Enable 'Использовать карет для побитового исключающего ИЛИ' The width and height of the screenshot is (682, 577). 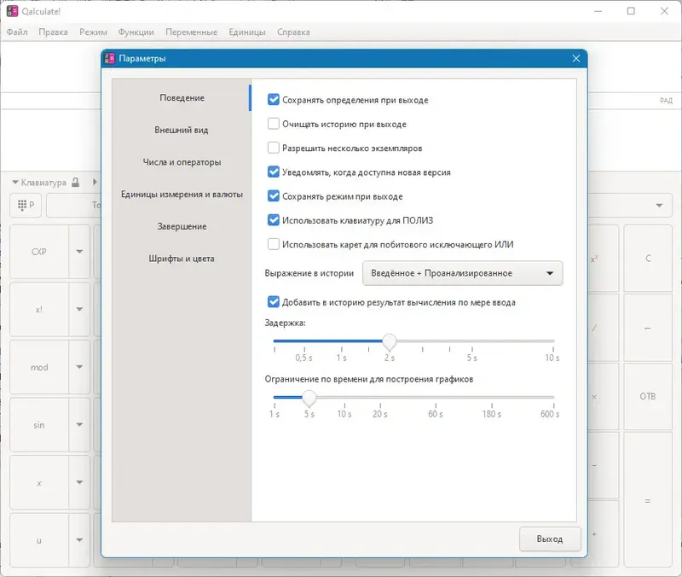(273, 244)
